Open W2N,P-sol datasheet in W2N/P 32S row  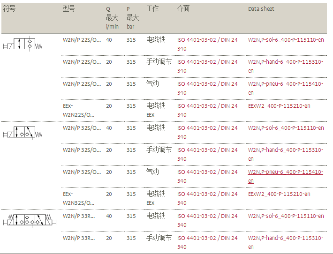pos(286,128)
